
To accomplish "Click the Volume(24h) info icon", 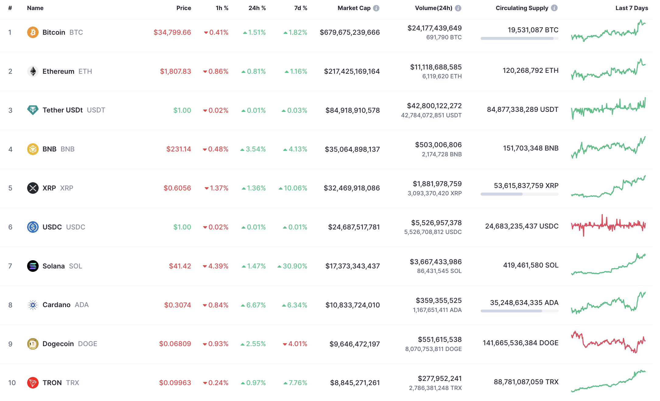I will 458,8.
